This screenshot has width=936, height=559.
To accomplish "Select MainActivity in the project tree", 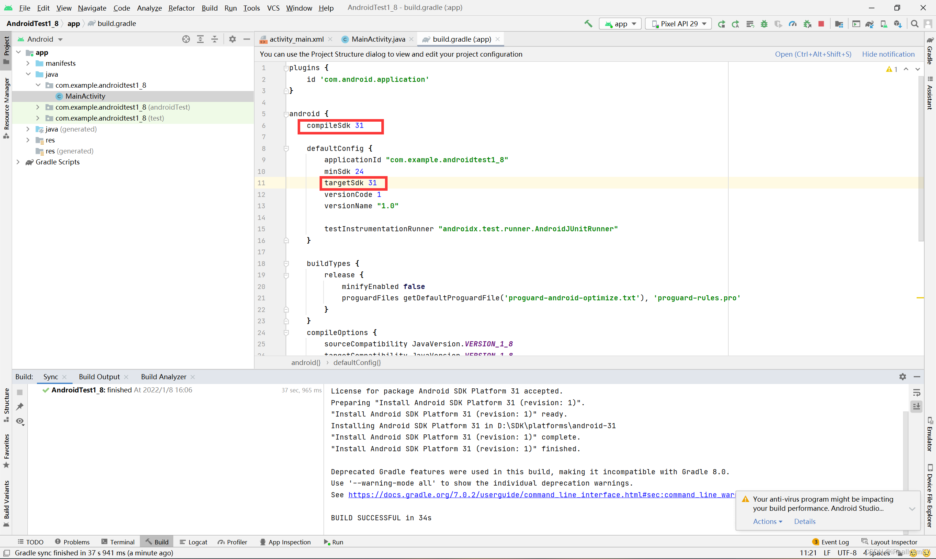I will pyautogui.click(x=85, y=96).
